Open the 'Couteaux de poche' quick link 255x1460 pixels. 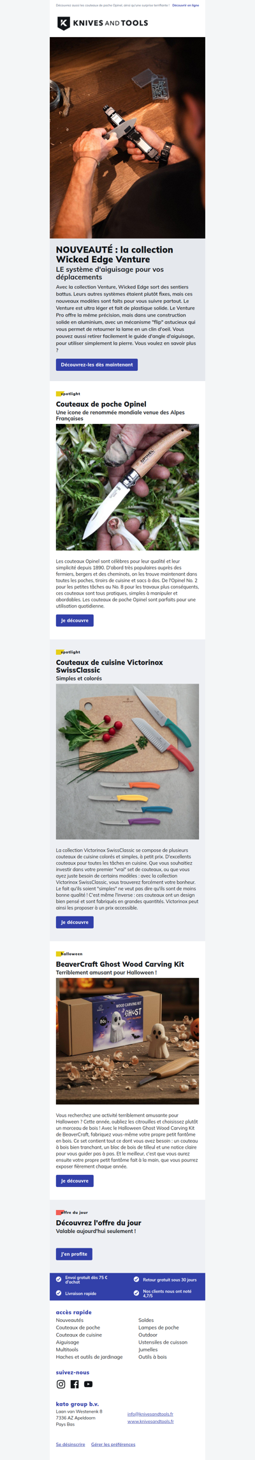click(78, 1328)
